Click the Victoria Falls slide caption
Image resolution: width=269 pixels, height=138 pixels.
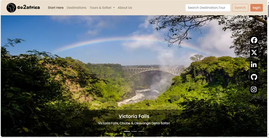[x=134, y=116]
